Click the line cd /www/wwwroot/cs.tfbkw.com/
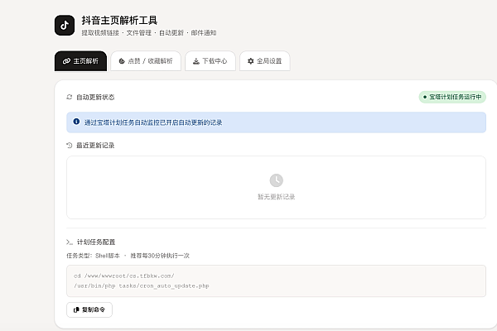Screen dimensions: 497x331 [x=124, y=276]
